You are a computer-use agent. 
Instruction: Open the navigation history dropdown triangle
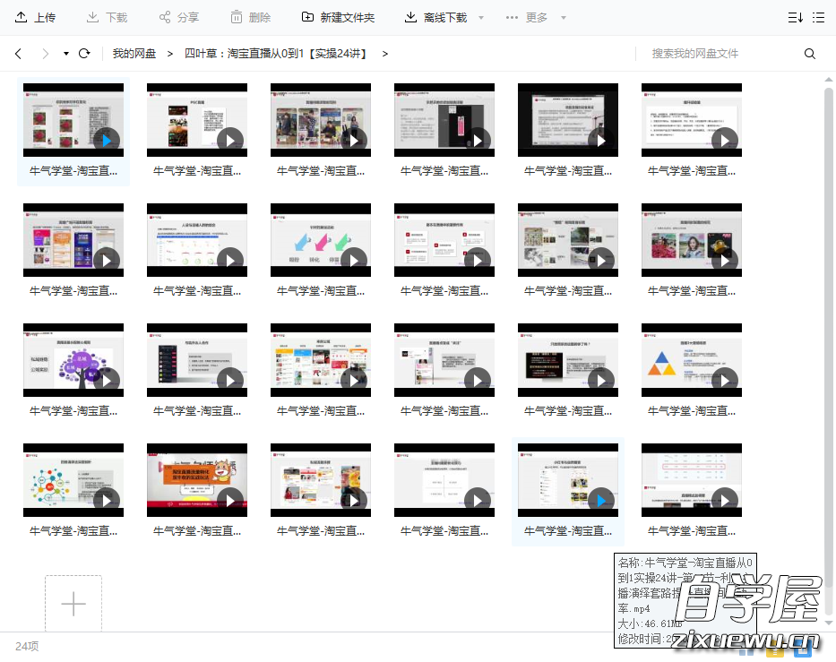point(66,54)
